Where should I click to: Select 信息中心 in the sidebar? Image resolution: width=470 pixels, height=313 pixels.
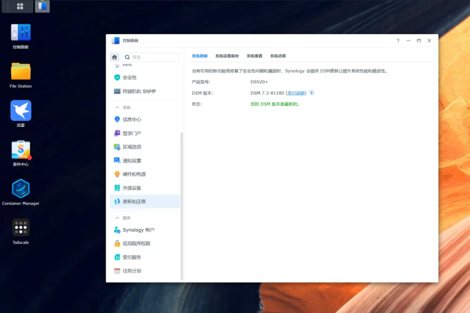(132, 120)
